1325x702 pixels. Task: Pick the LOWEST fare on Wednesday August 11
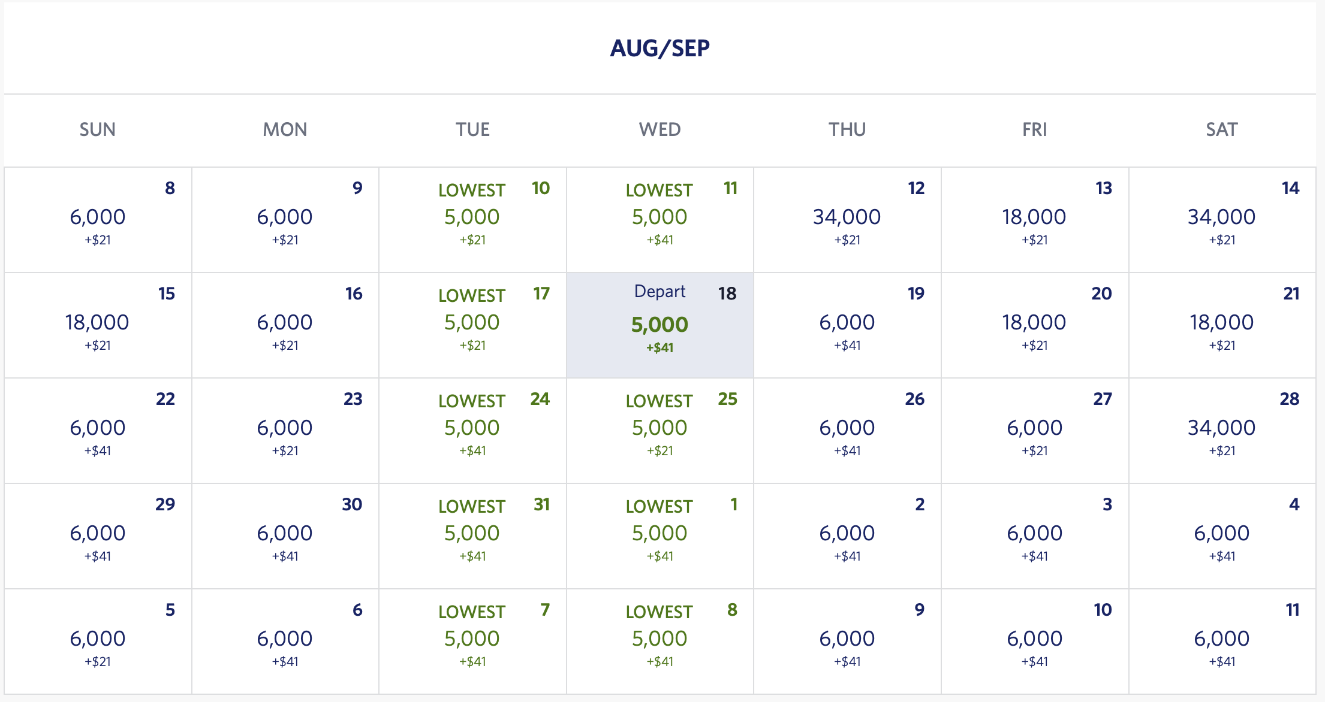tap(660, 219)
